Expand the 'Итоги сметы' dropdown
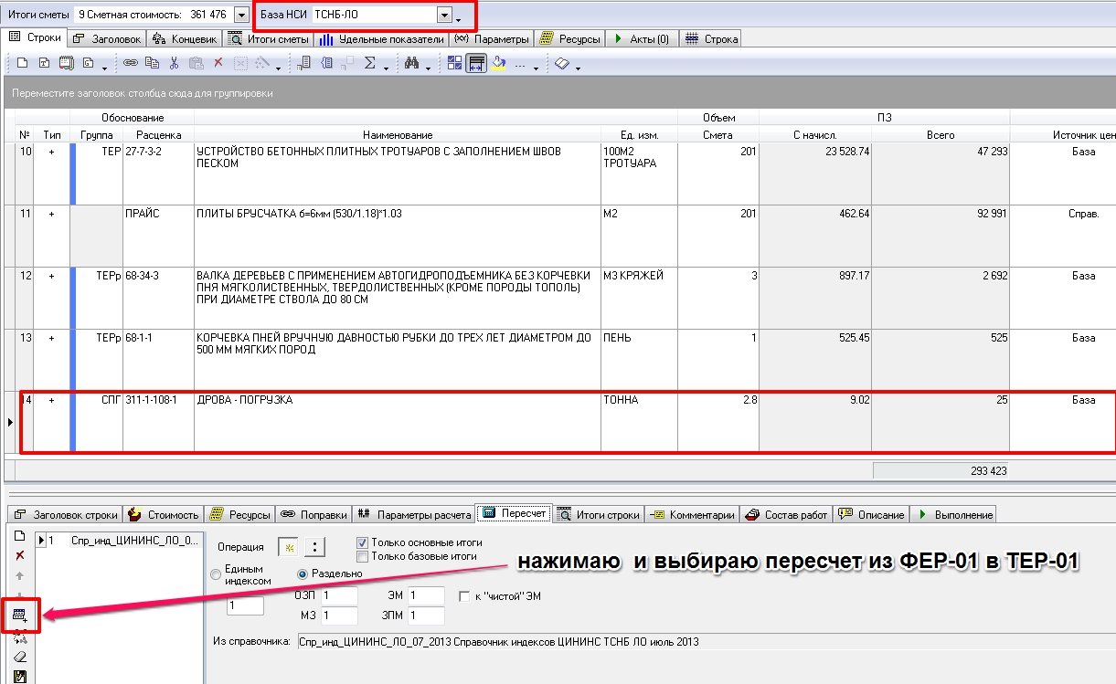The image size is (1116, 684). [241, 15]
